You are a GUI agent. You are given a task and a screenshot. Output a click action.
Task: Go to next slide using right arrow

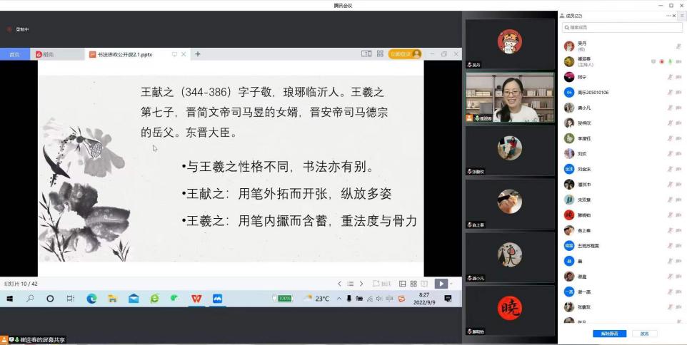tap(361, 284)
